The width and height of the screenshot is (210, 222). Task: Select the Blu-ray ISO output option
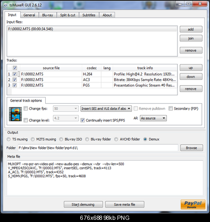click(x=61, y=139)
